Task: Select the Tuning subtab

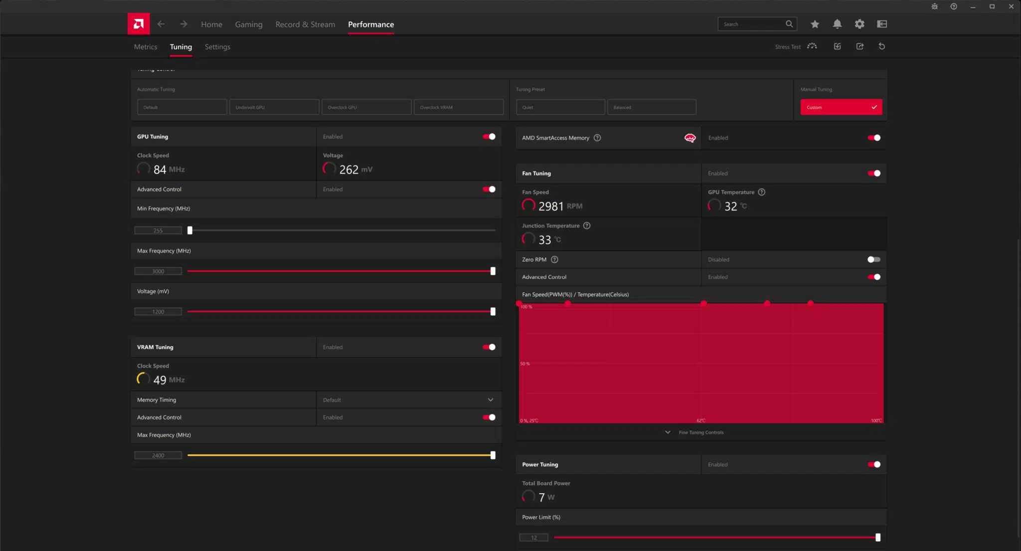Action: tap(180, 46)
